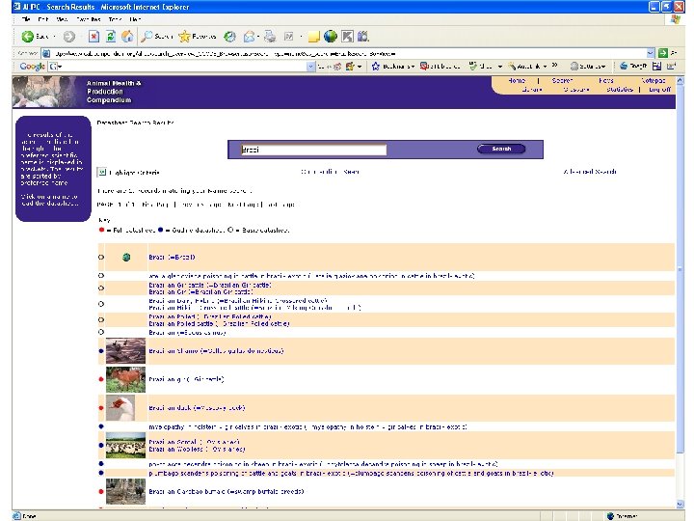694x521 pixels.
Task: Click the green globe icon in the Brazil row
Action: (x=126, y=257)
